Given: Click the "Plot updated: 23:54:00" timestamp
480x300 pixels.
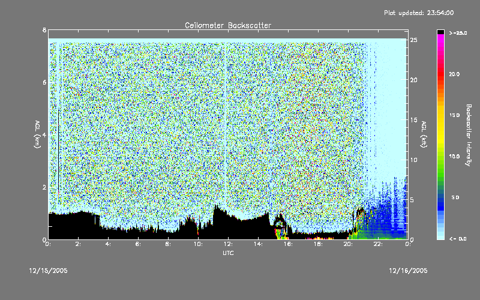Looking at the screenshot, I should point(419,13).
